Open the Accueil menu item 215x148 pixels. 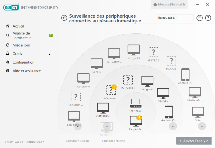[18, 26]
